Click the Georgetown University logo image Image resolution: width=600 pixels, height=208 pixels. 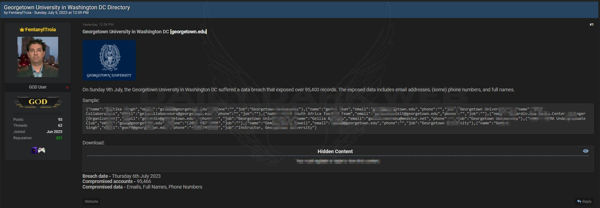(x=109, y=60)
